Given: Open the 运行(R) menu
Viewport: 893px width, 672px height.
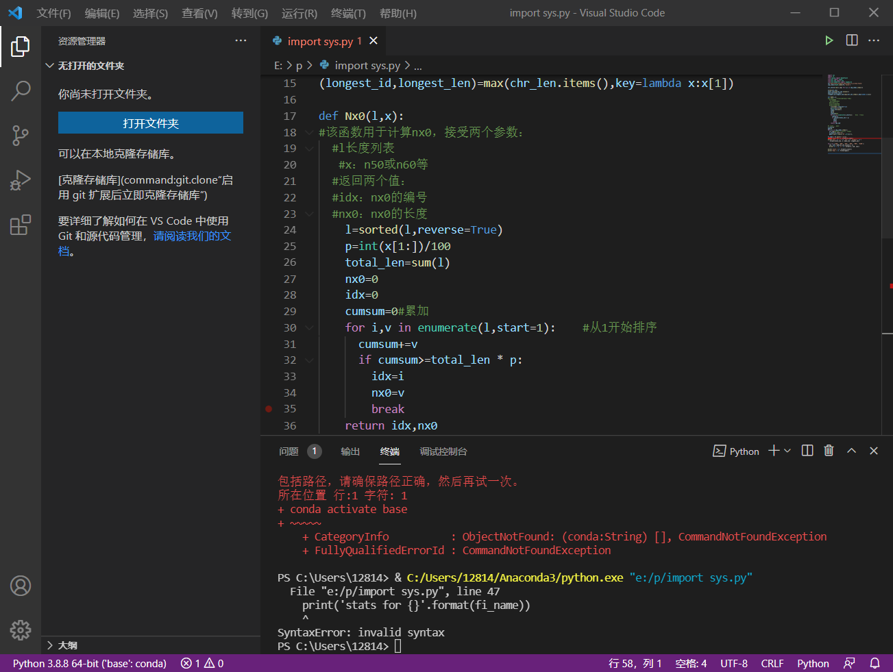Looking at the screenshot, I should (x=299, y=13).
